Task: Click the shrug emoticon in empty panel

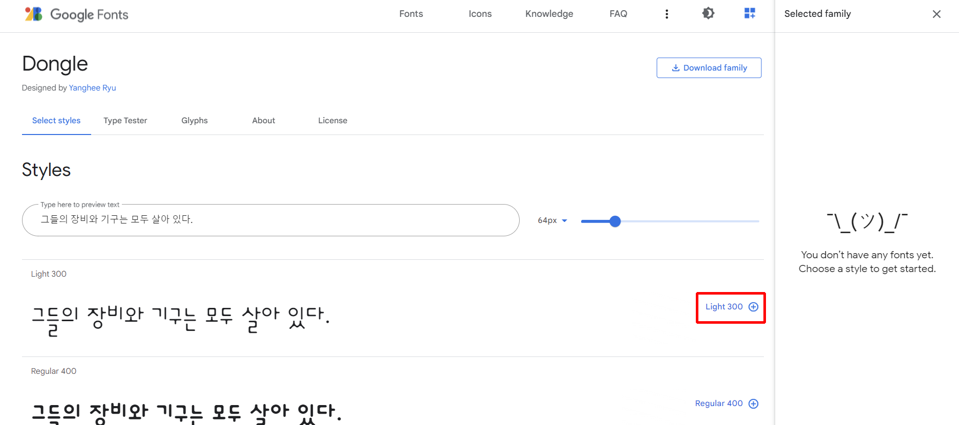Action: coord(867,222)
